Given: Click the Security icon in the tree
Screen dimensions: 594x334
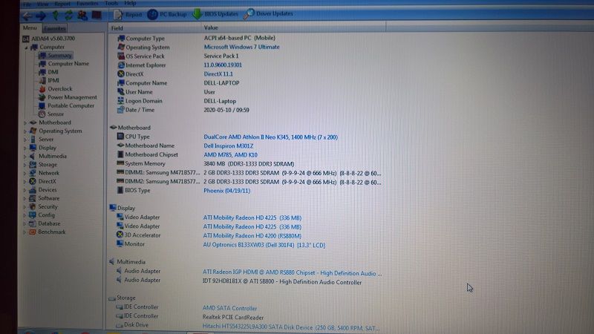Looking at the screenshot, I should click(33, 207).
